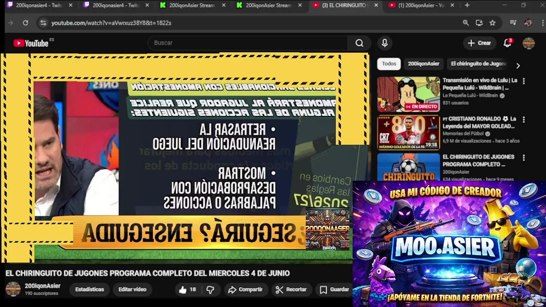Viewport: 546px width, 307px height.
Task: Click the video title EL CHIRINGUITO DE JUGONES
Action: click(148, 273)
